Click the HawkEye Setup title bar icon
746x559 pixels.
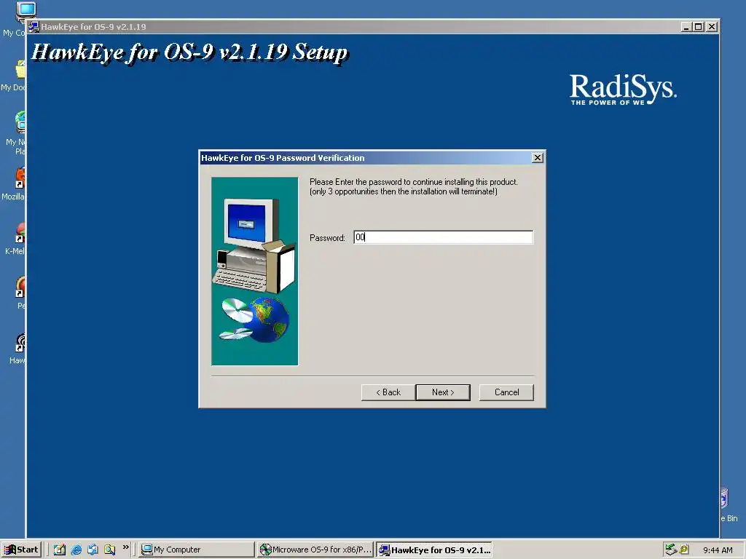pos(34,27)
